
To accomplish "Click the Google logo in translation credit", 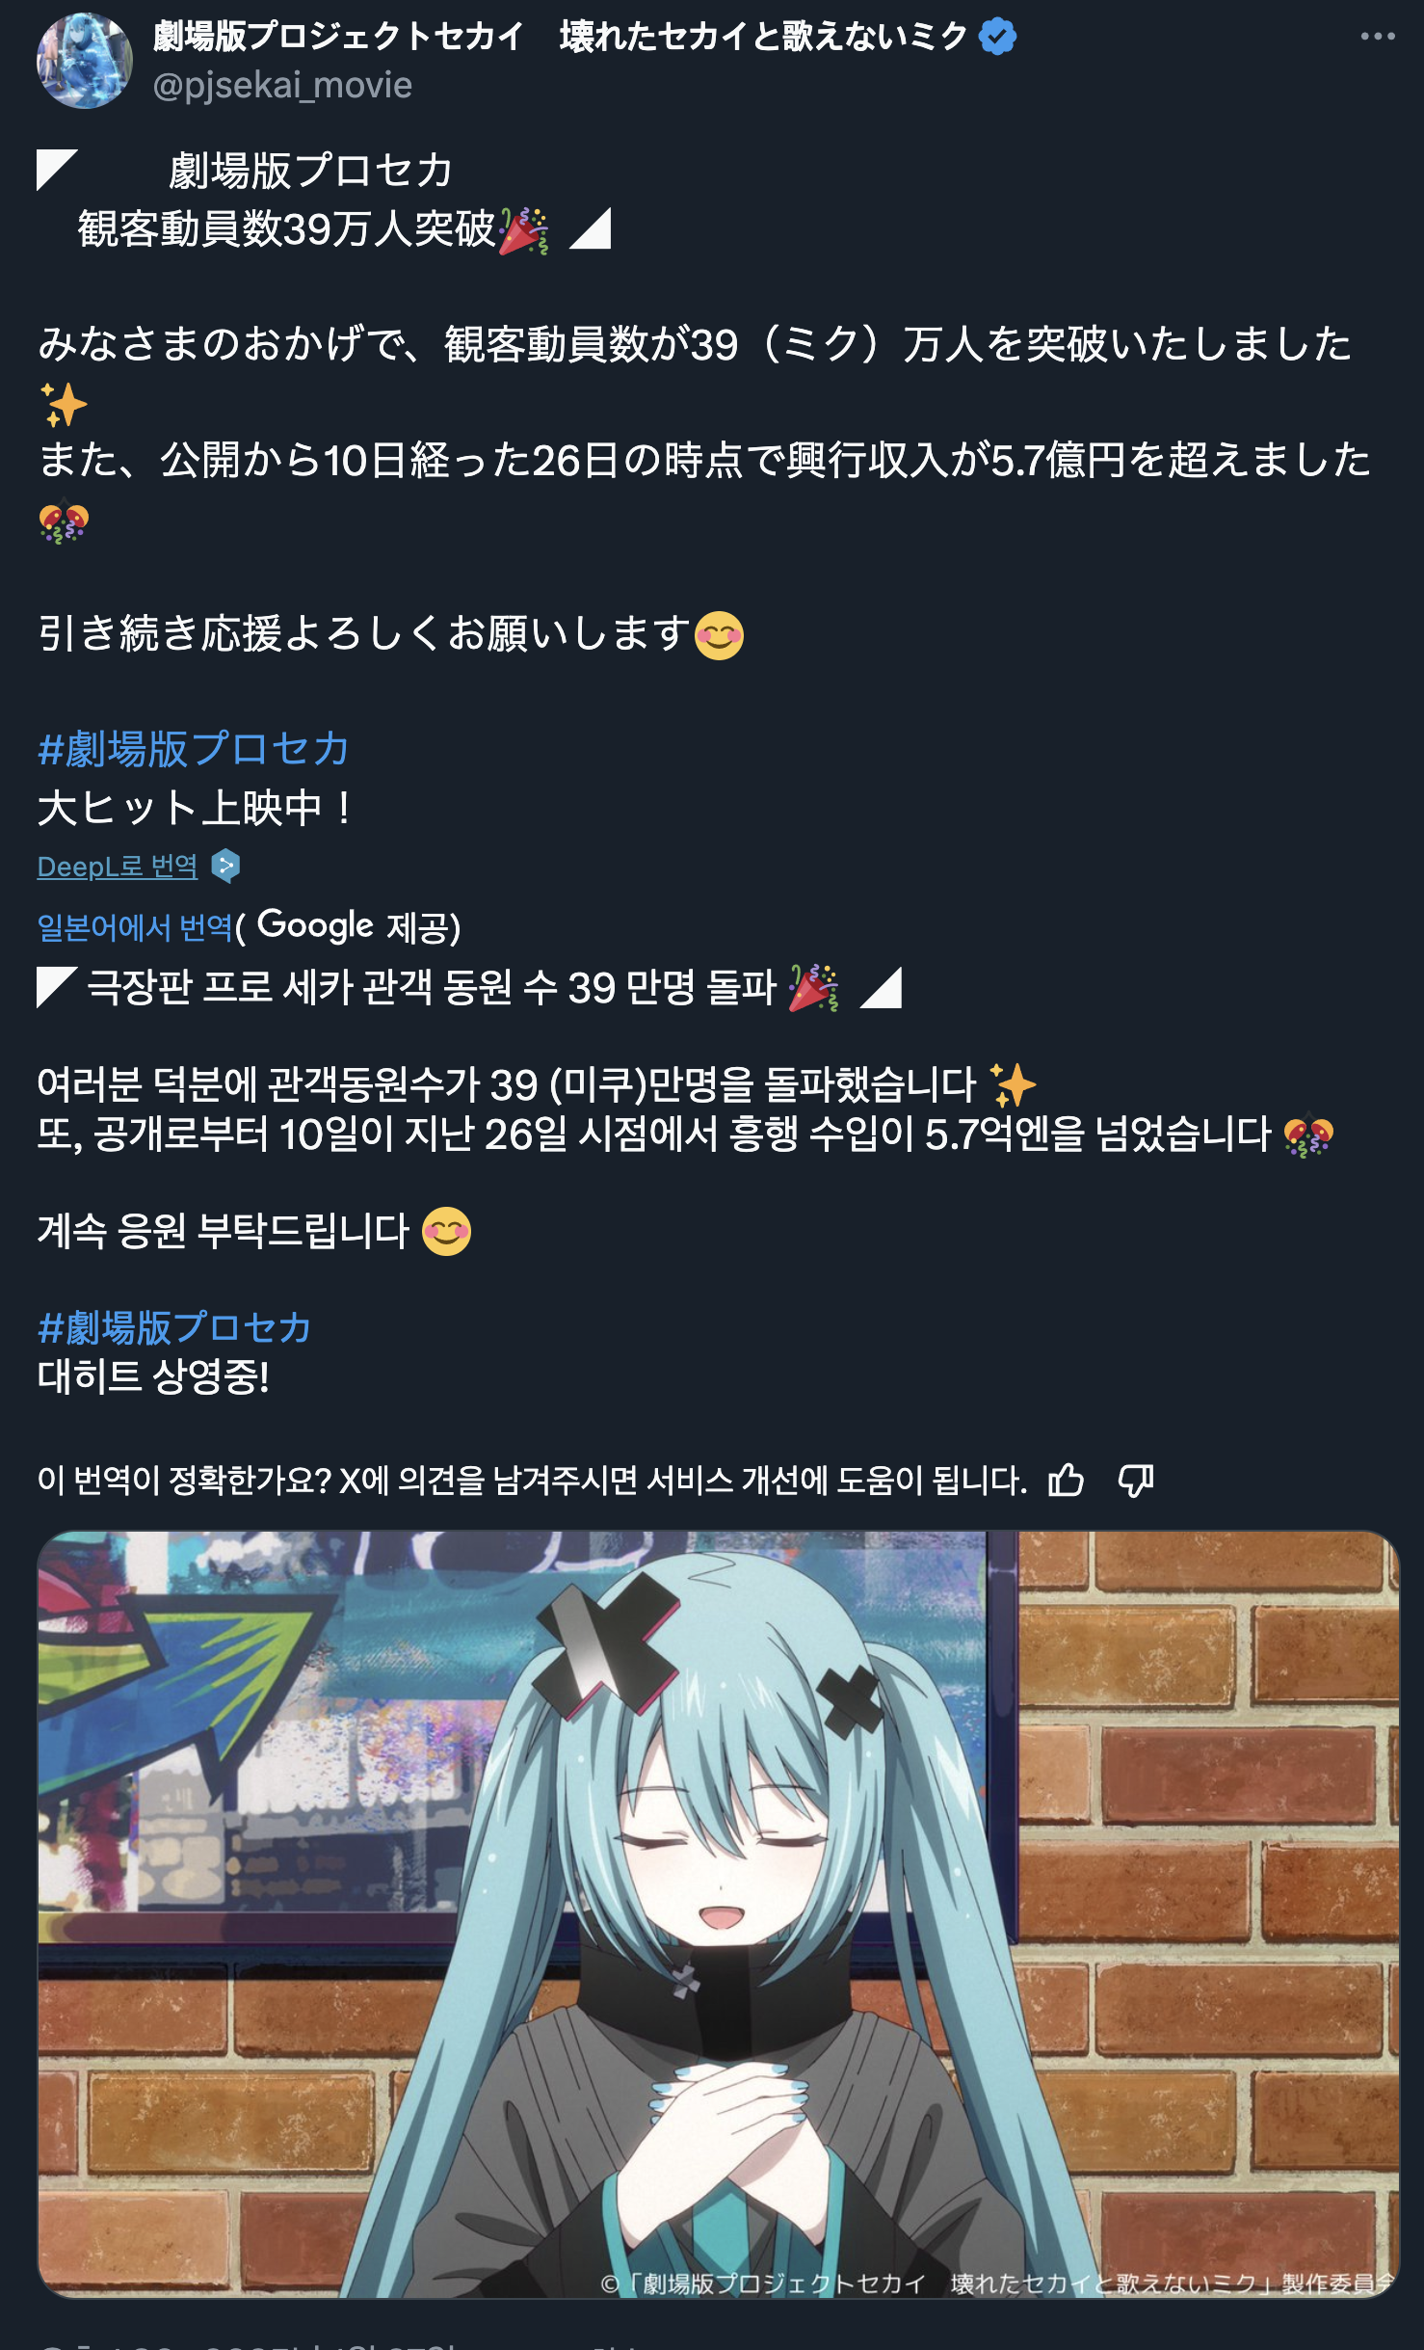I will (x=315, y=925).
